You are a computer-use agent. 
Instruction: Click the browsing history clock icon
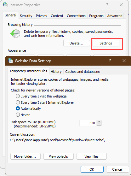coord(15,34)
